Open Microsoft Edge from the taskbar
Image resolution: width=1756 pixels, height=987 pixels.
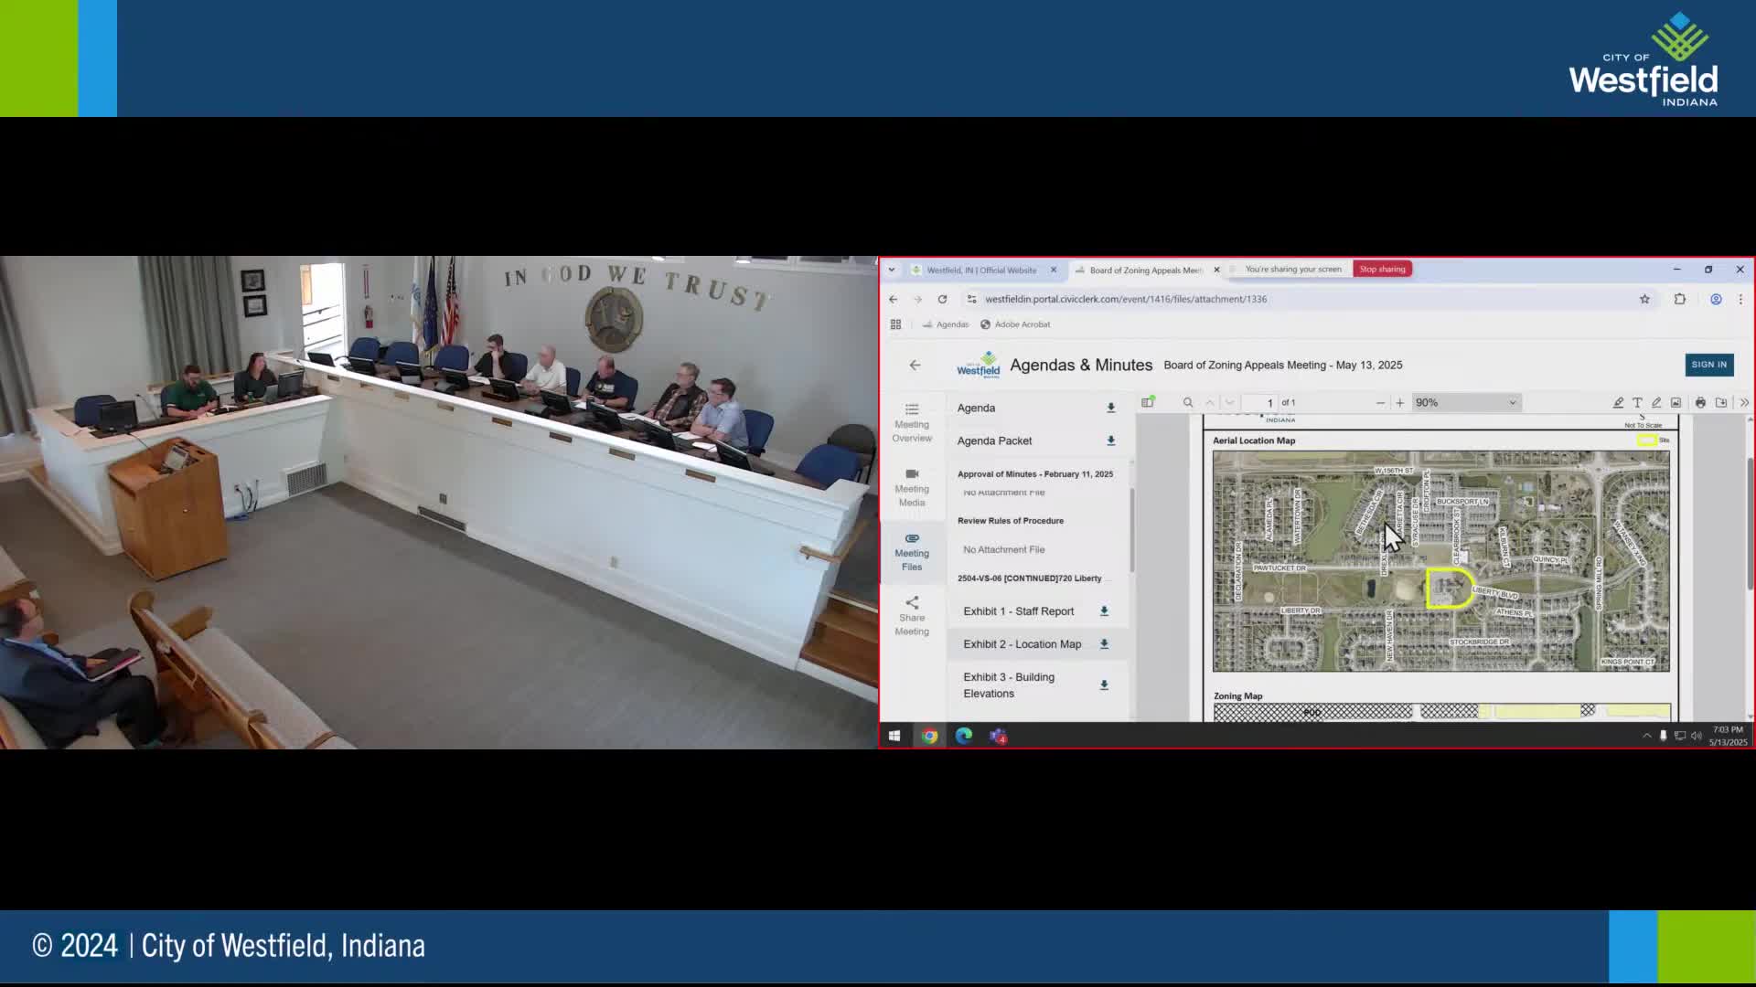click(x=964, y=736)
